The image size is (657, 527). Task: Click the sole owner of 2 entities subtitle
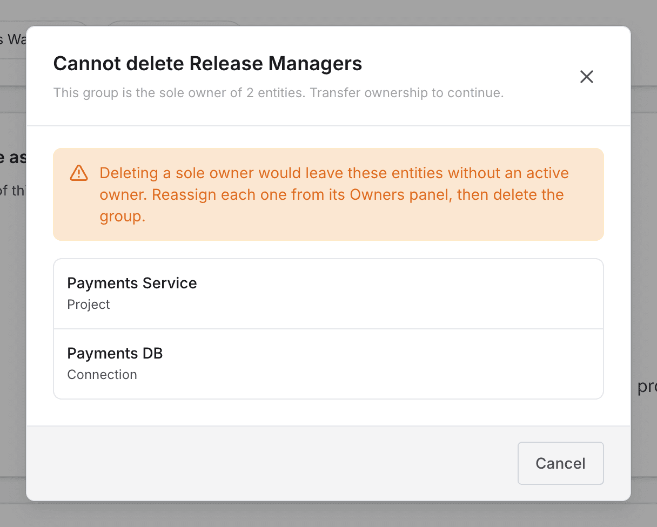(x=278, y=93)
